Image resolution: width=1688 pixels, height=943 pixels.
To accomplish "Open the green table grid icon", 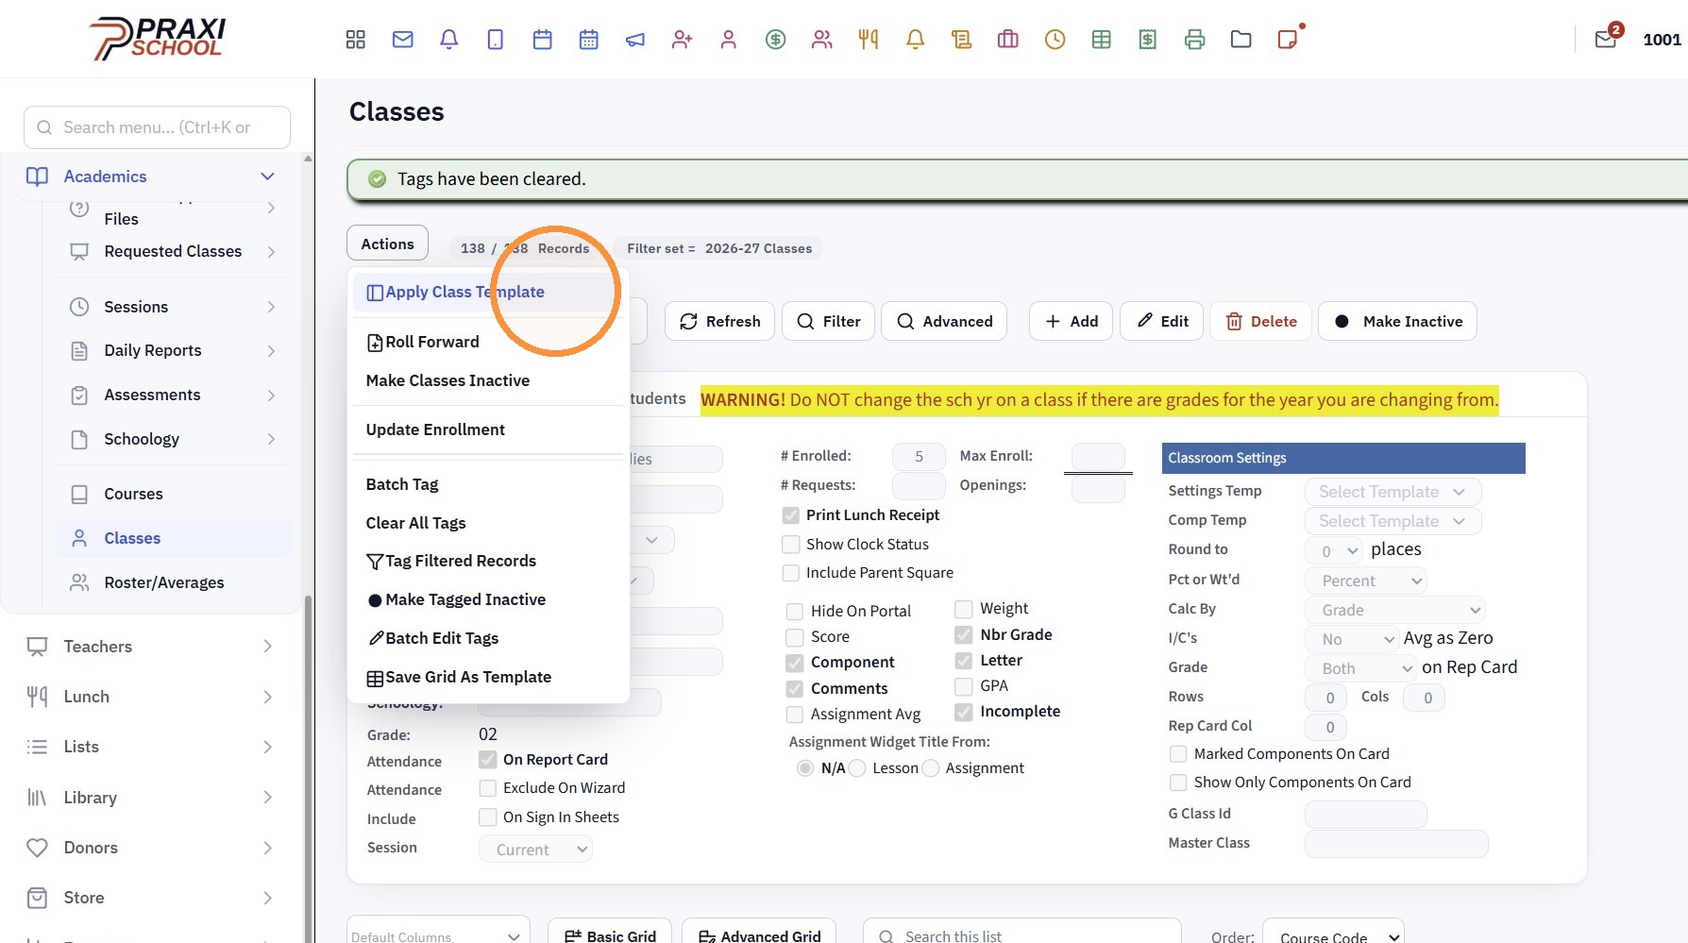I will [x=1102, y=40].
